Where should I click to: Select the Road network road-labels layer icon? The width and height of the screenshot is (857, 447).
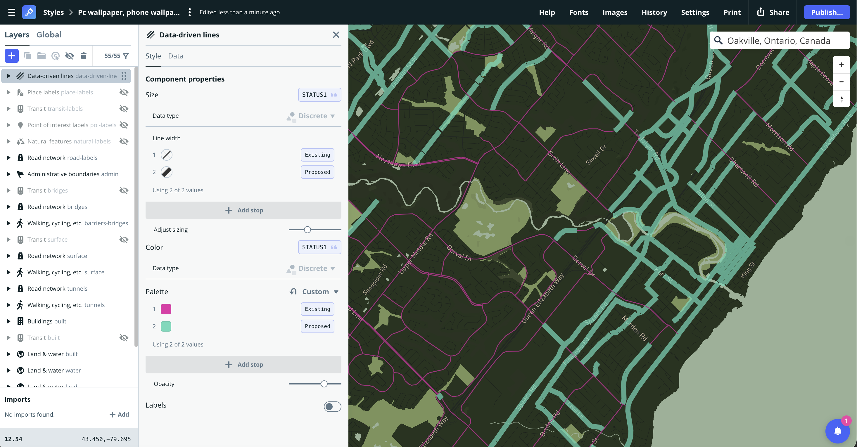[20, 158]
